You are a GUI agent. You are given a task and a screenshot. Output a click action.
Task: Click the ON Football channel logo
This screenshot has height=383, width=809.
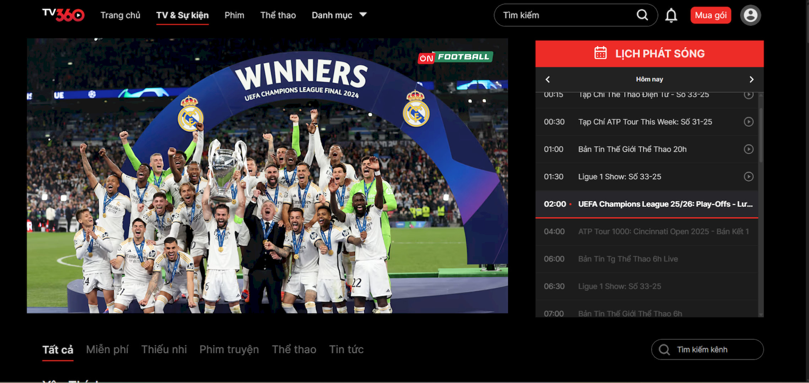point(455,57)
